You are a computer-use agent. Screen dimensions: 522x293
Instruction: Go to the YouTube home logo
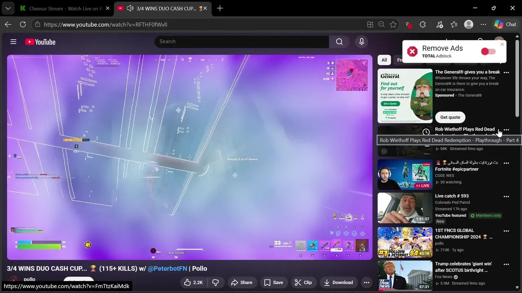40,42
